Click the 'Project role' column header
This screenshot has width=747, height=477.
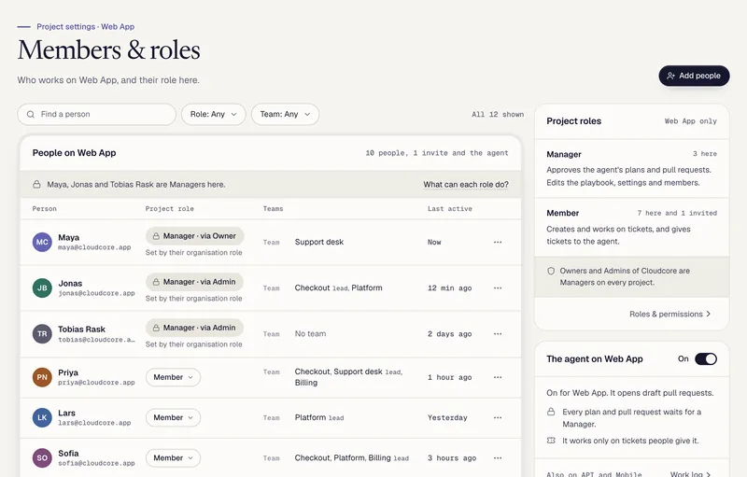pyautogui.click(x=170, y=208)
